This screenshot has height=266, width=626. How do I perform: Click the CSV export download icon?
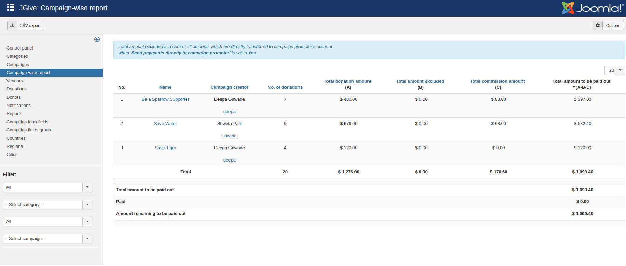(12, 26)
